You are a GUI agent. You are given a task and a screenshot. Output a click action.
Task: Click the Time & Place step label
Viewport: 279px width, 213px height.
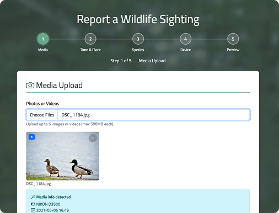pyautogui.click(x=90, y=50)
